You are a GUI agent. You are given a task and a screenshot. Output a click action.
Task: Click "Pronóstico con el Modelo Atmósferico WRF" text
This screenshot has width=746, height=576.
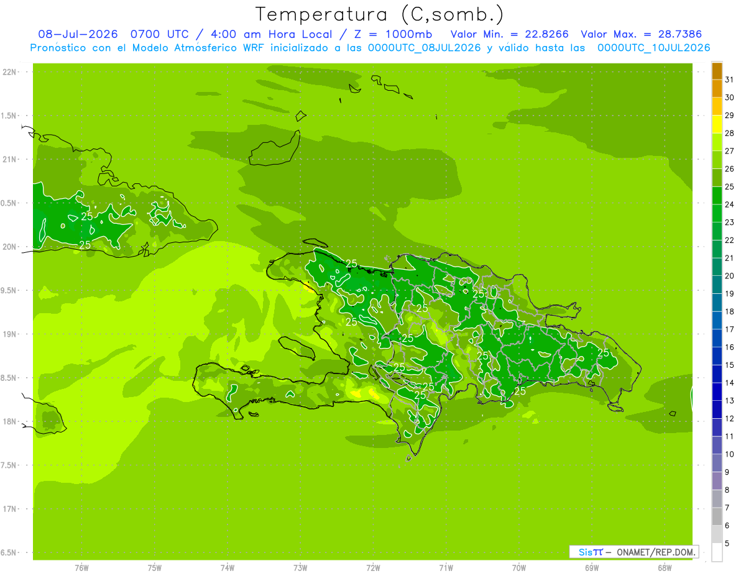(148, 48)
